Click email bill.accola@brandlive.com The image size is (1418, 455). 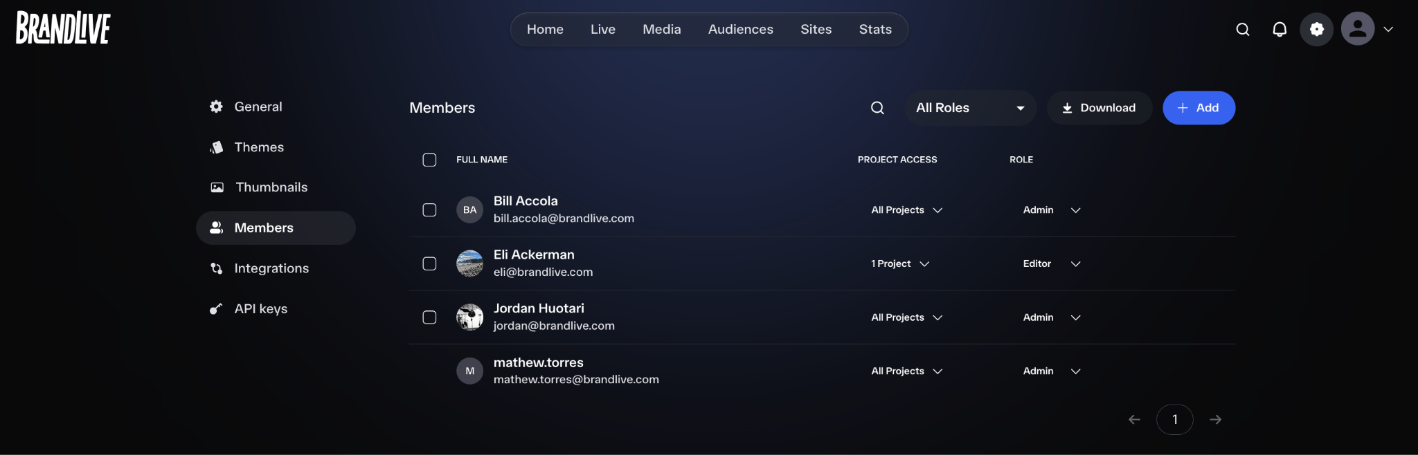coord(564,219)
